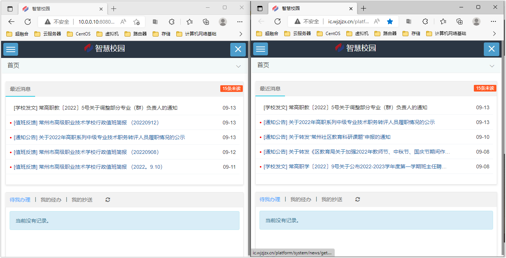The width and height of the screenshot is (506, 258).
Task: Open hamburger menu in right window
Action: pos(261,49)
